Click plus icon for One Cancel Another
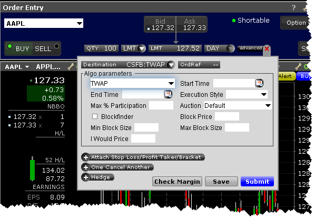 click(x=86, y=167)
